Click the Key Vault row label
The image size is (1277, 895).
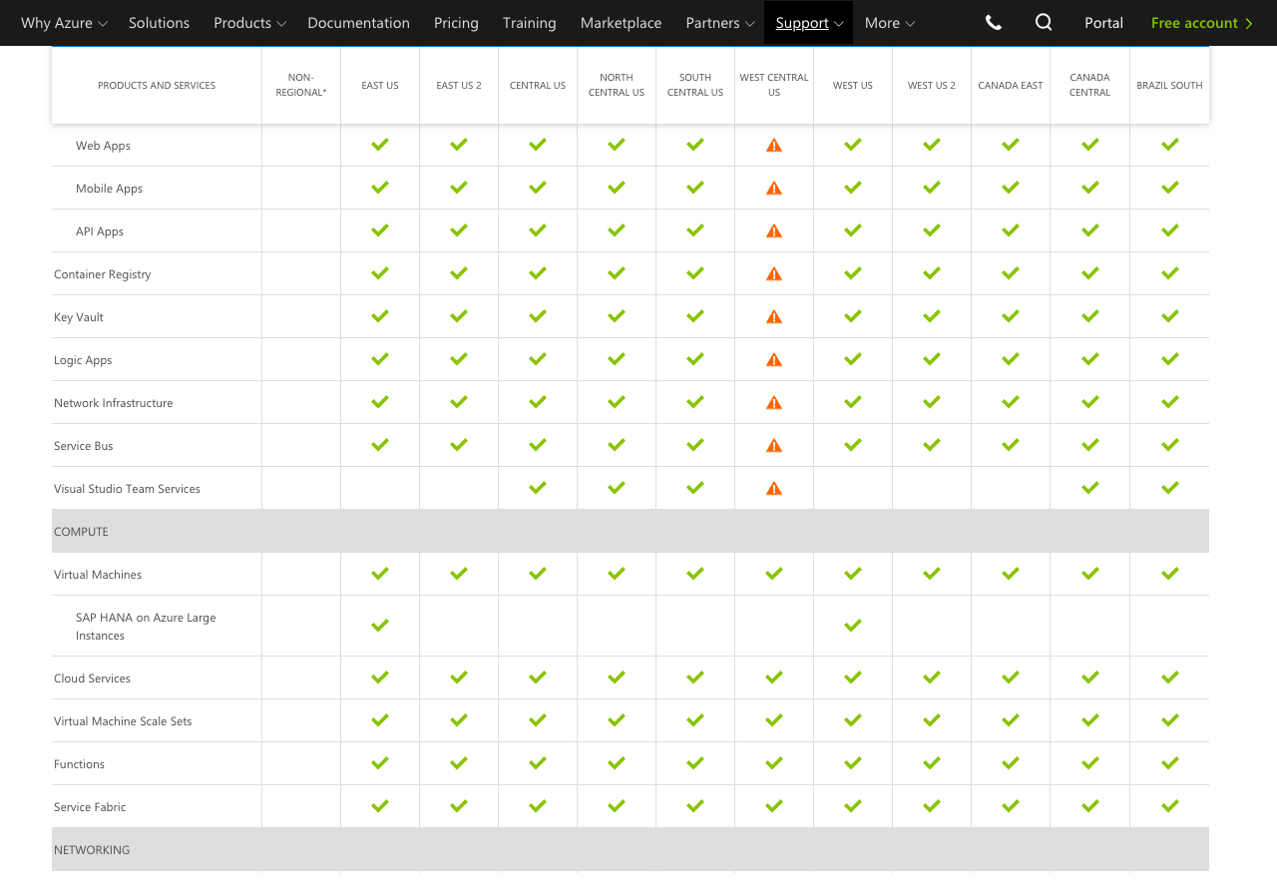(79, 317)
